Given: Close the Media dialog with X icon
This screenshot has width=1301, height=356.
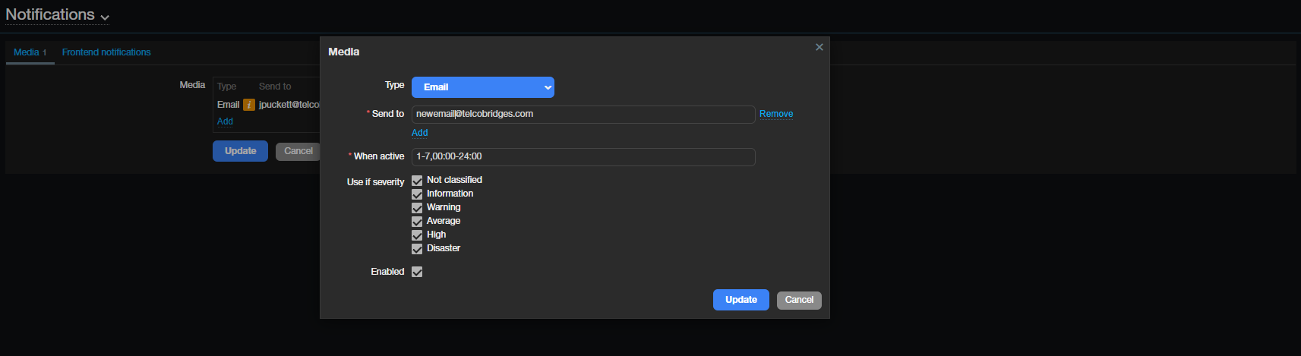Looking at the screenshot, I should tap(819, 47).
